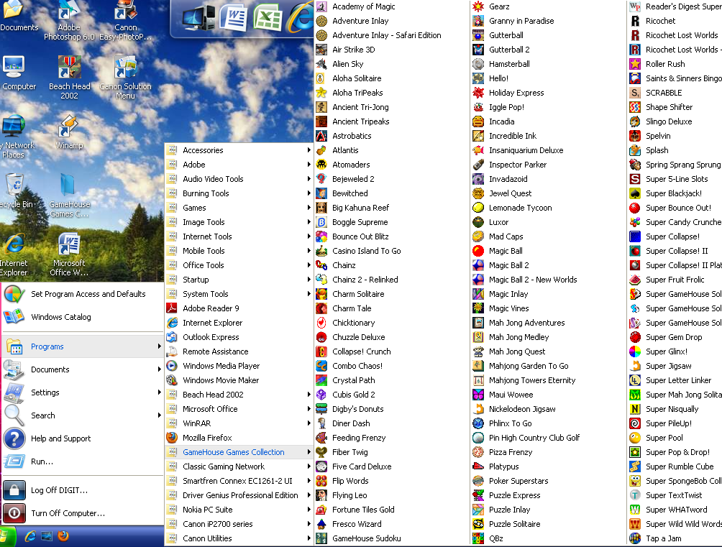Click Show Desktop icon in quick launch
The image size is (722, 547).
click(x=47, y=536)
